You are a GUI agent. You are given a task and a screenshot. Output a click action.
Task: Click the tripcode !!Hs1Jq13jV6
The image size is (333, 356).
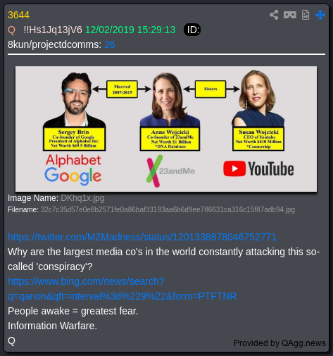click(53, 30)
